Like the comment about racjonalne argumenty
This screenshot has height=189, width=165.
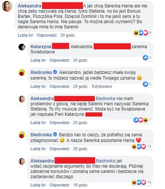point(38,185)
